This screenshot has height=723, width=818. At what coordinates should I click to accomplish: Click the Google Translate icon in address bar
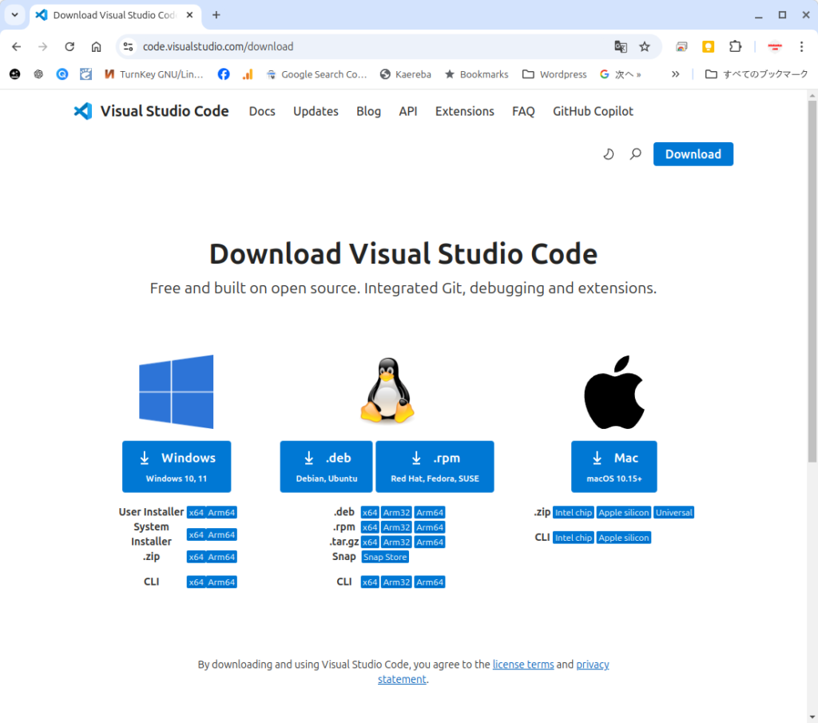pos(621,46)
